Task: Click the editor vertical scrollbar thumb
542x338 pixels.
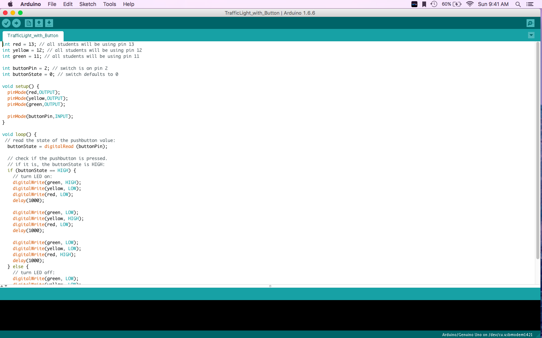Action: click(537, 150)
